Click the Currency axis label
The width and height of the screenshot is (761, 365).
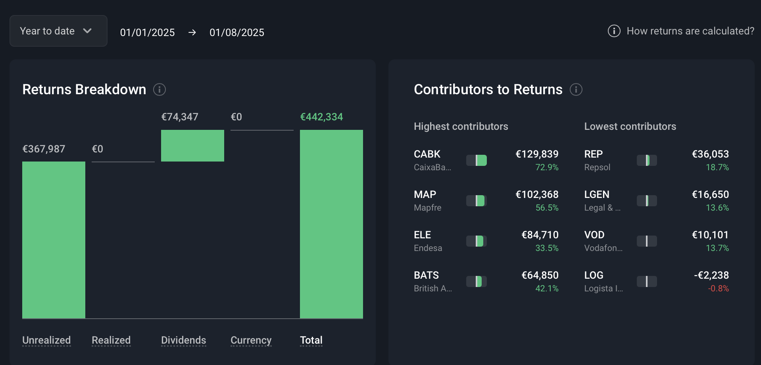[x=251, y=340]
